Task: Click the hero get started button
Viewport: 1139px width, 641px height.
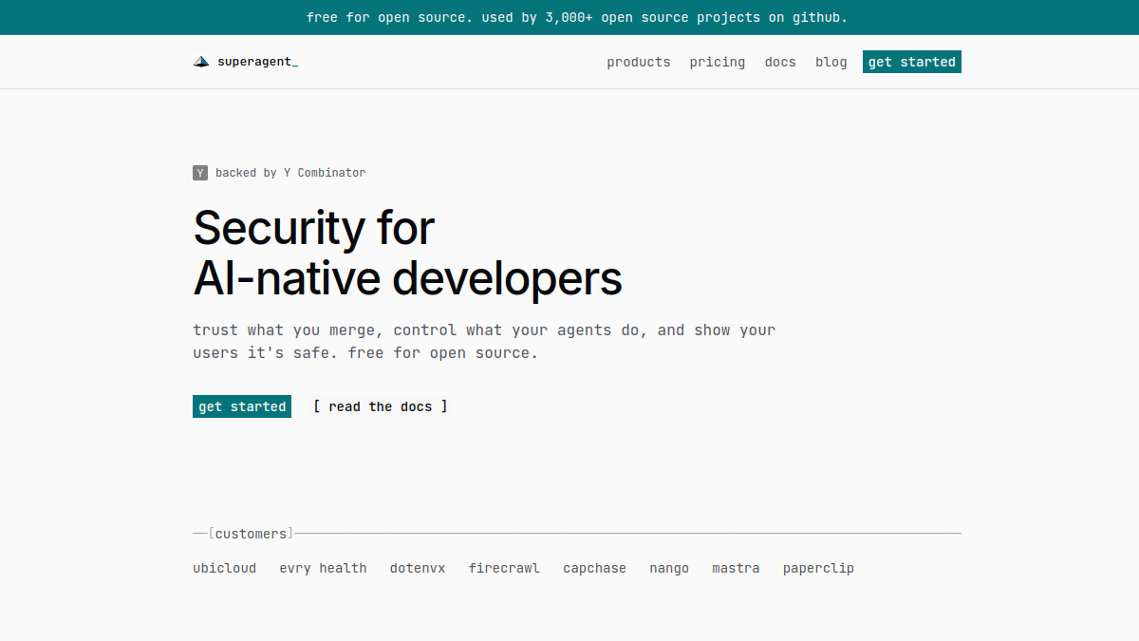Action: [242, 406]
